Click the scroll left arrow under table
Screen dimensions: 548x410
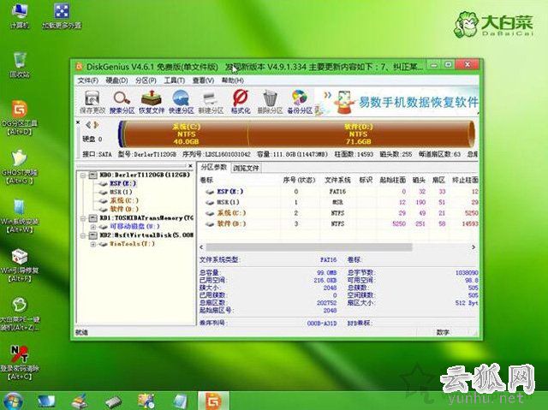click(202, 247)
